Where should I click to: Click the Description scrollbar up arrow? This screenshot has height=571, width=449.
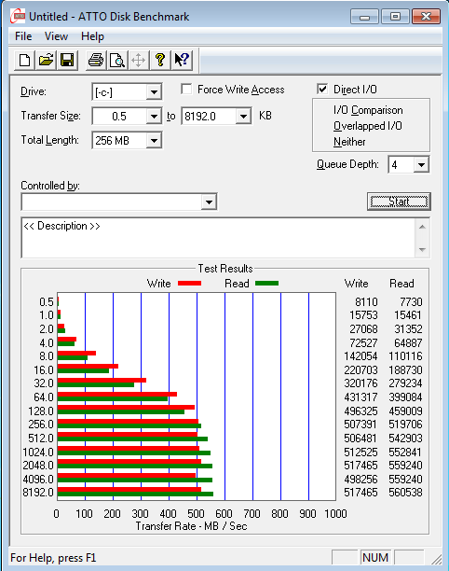click(422, 227)
